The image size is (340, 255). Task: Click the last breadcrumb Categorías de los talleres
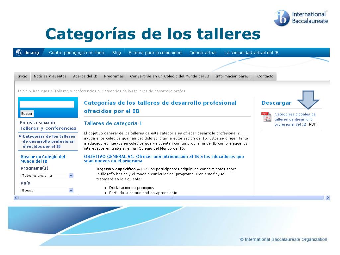(143, 91)
